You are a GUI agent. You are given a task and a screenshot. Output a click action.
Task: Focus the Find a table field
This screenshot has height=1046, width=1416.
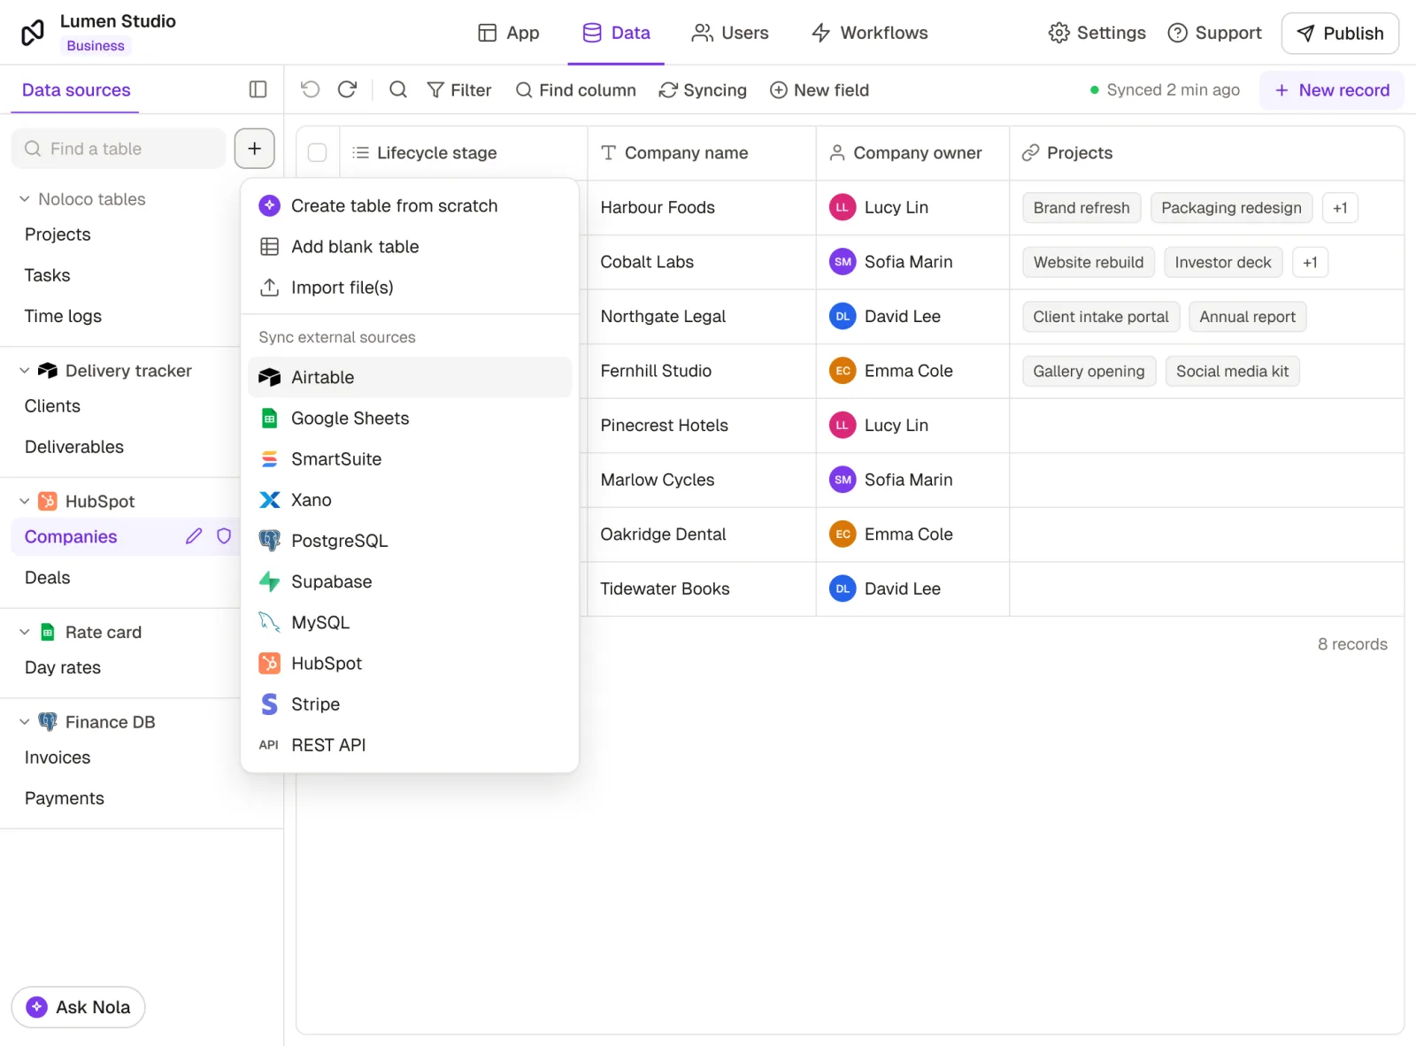click(x=119, y=149)
